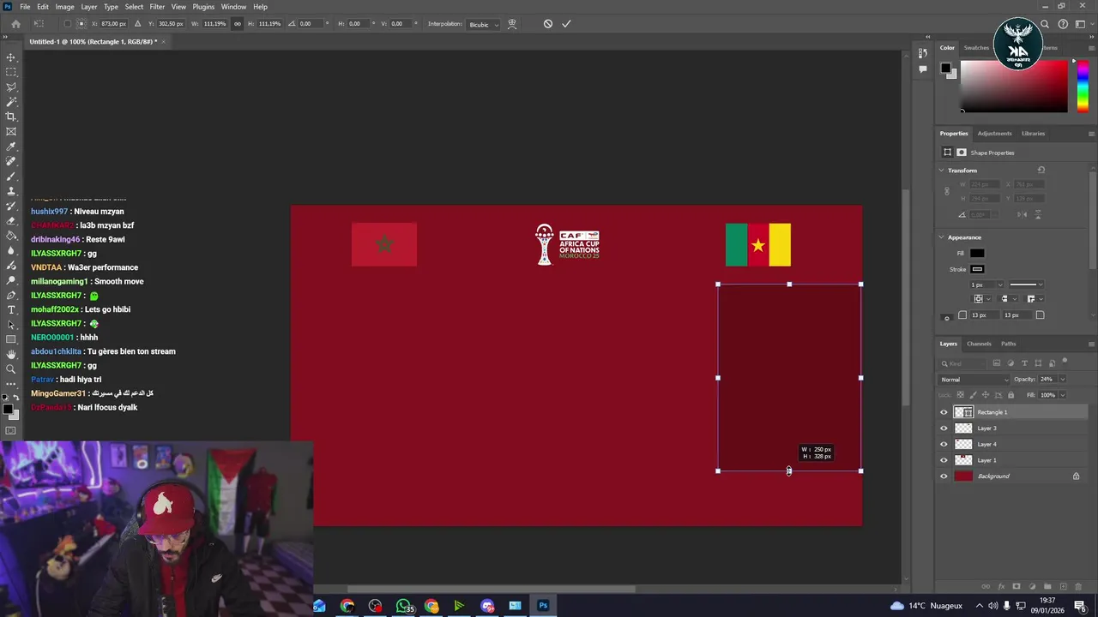Click the Home icon in options bar

(15, 24)
